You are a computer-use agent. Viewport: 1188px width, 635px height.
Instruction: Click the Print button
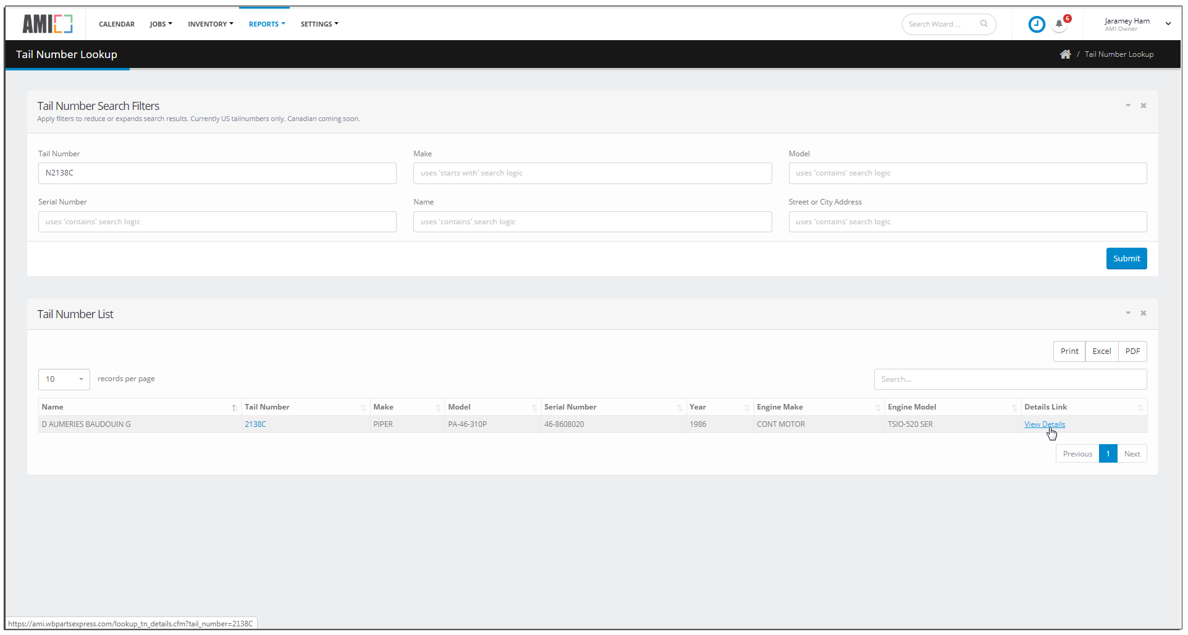click(x=1069, y=351)
